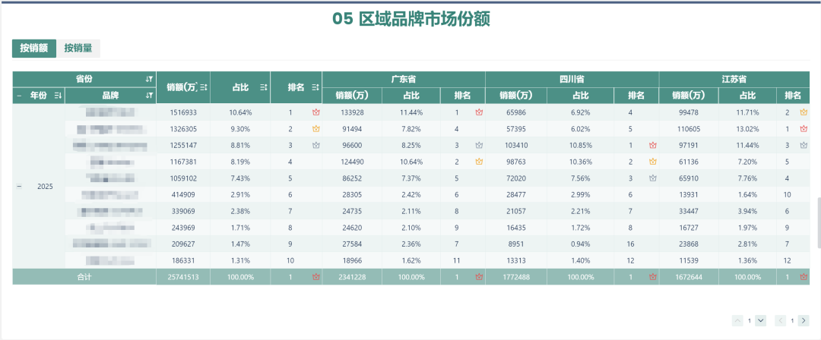Click 四川省 crown in the 合计 row
The image size is (821, 340).
tap(652, 277)
